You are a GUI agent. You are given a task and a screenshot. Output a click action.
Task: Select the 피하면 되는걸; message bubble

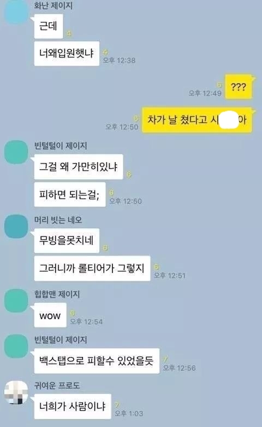[x=70, y=194]
